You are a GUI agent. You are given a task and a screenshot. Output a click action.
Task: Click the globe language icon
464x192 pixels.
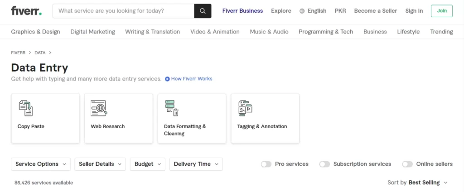click(x=302, y=11)
